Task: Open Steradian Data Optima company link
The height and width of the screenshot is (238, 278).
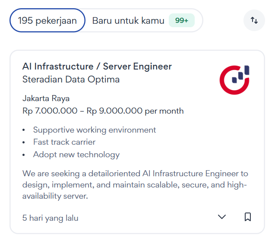Action: pos(71,79)
